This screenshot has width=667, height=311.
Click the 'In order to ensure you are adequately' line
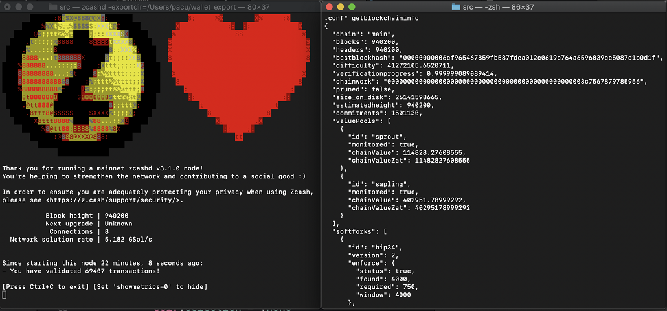[x=158, y=192]
